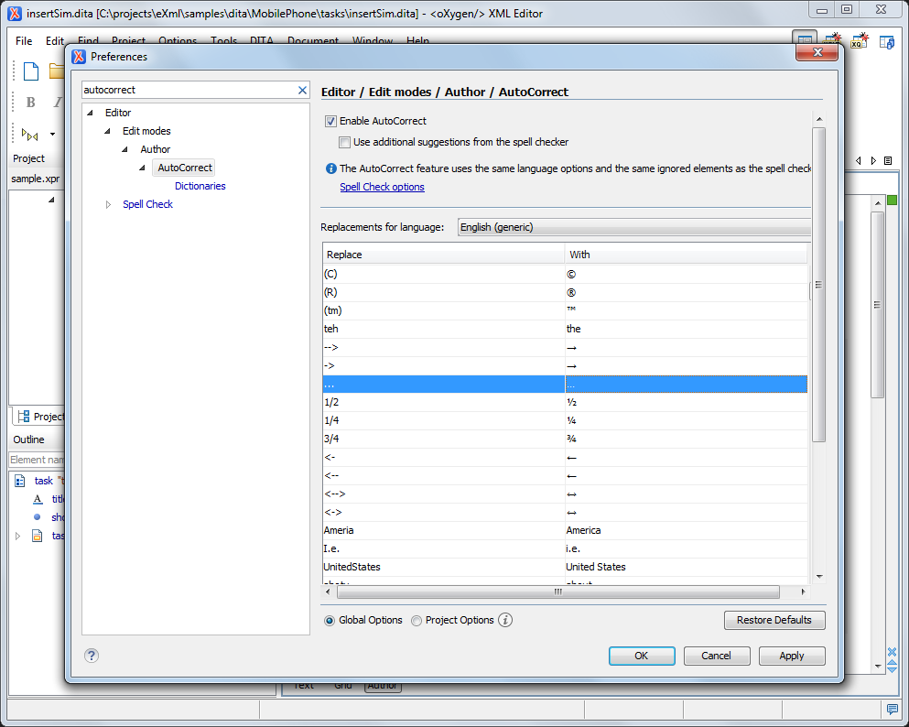This screenshot has height=727, width=909.
Task: Click the replacements table scroll-down arrow
Action: pos(819,576)
